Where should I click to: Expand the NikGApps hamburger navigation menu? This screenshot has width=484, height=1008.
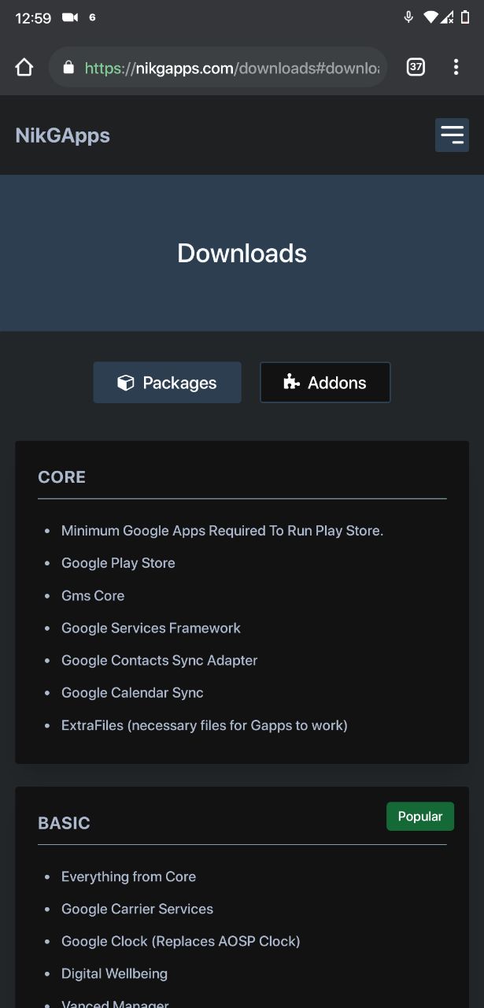[452, 135]
